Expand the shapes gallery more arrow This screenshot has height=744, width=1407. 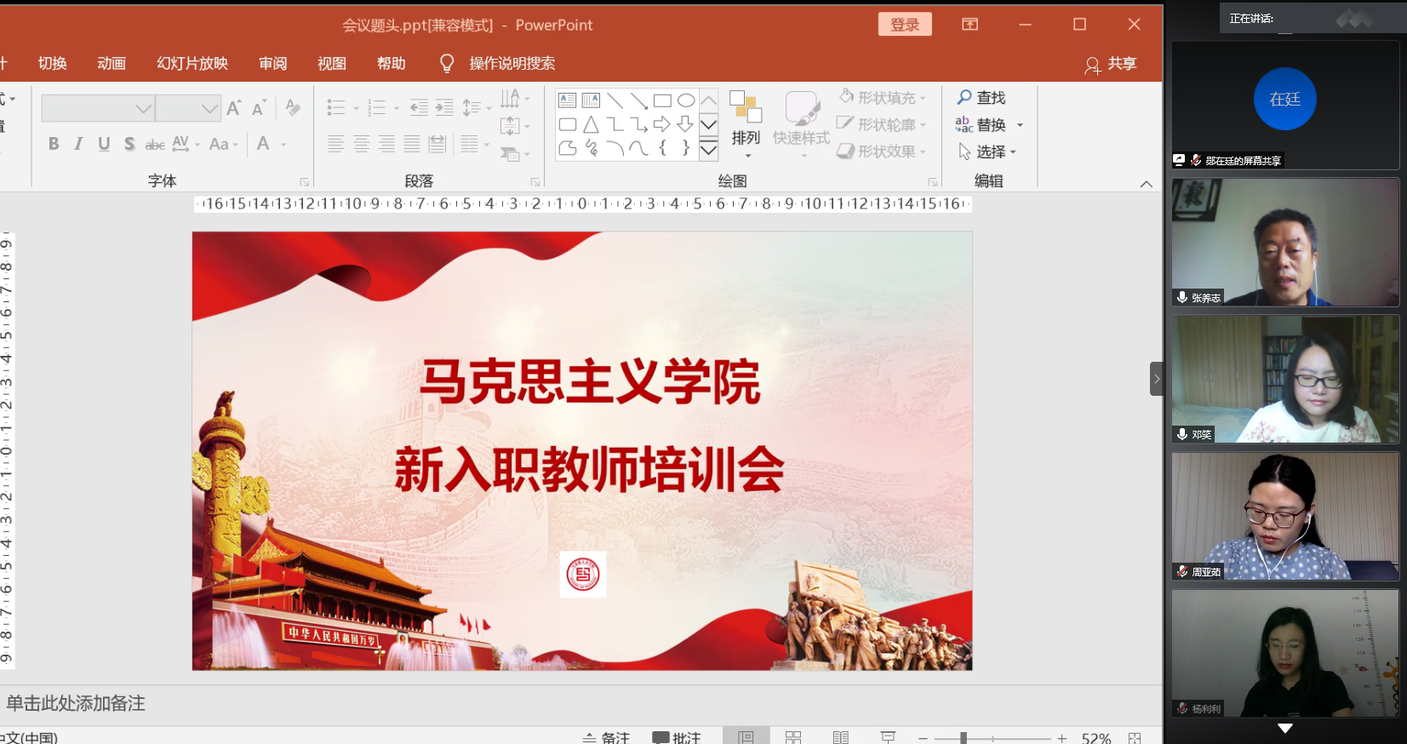click(x=708, y=150)
